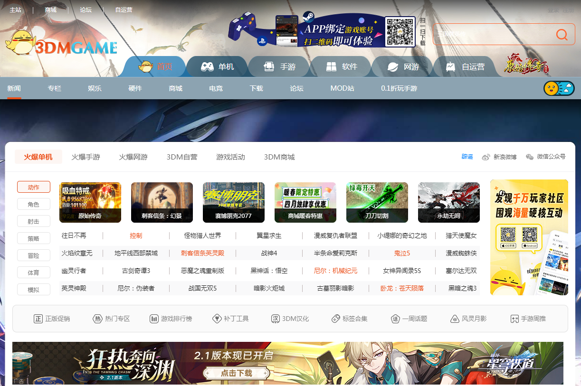Click the 登录 login link
This screenshot has height=386, width=581.
pyautogui.click(x=553, y=10)
